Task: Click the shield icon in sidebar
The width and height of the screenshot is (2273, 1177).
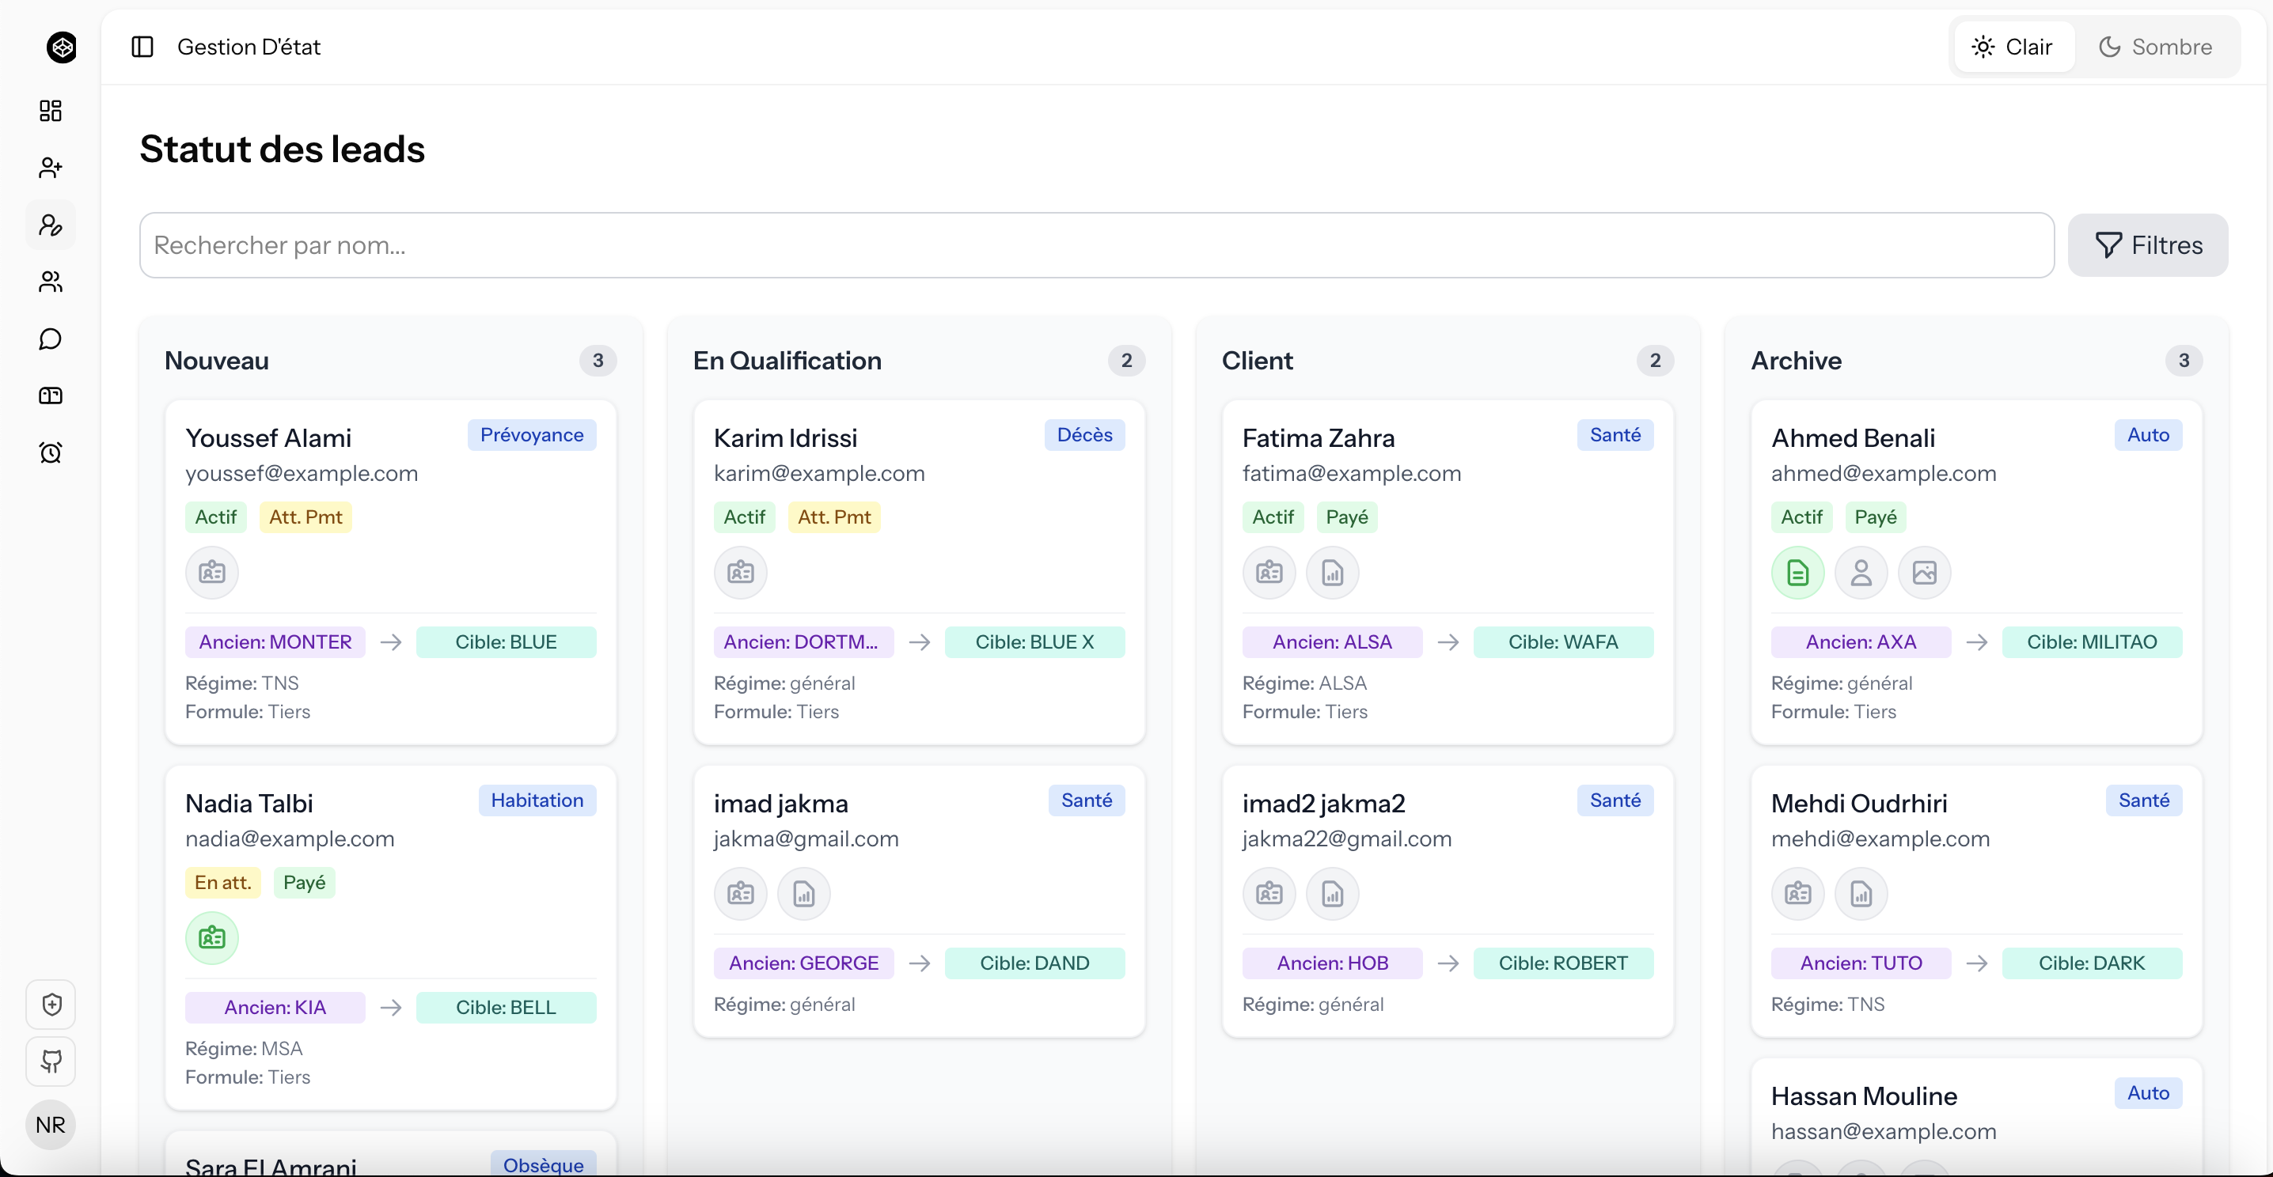Action: (x=51, y=1005)
